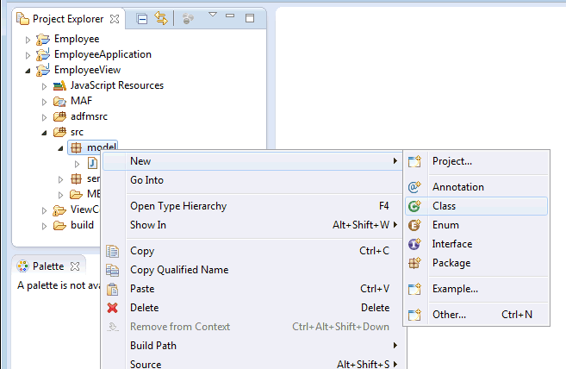Click the build folder icon

click(x=59, y=226)
